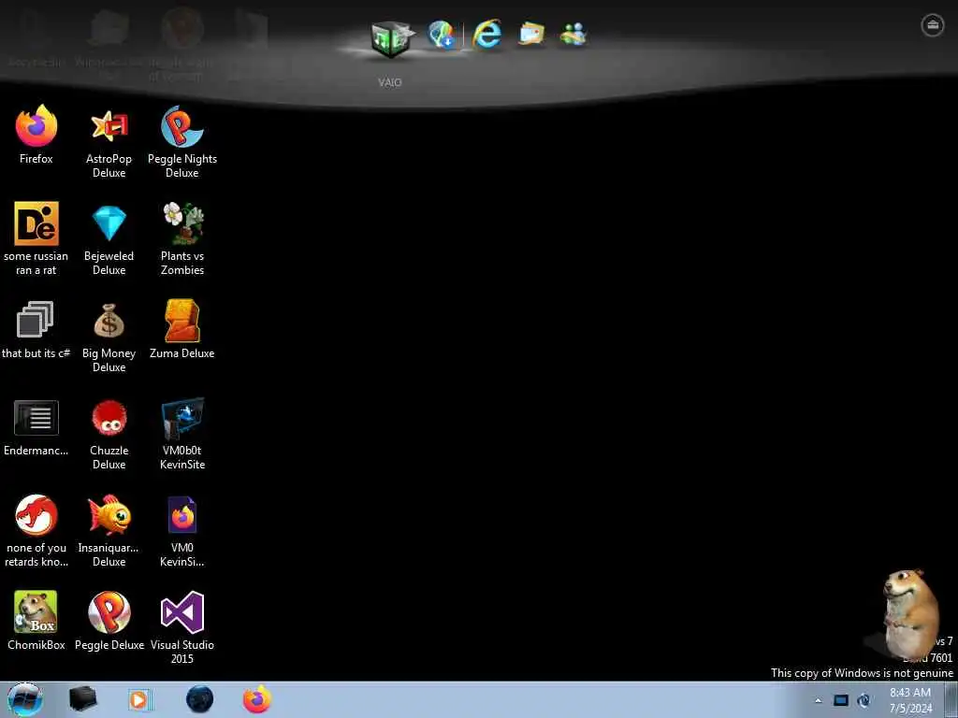
Task: Click the monitor tray icon
Action: click(841, 700)
